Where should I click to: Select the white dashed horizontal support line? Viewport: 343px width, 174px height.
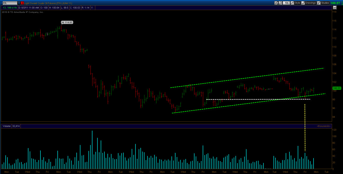pos(258,99)
